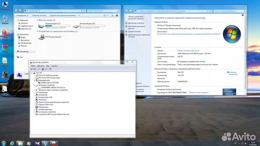This screenshot has width=260, height=146.
Task: Click the volume tray icon
Action: click(x=246, y=143)
